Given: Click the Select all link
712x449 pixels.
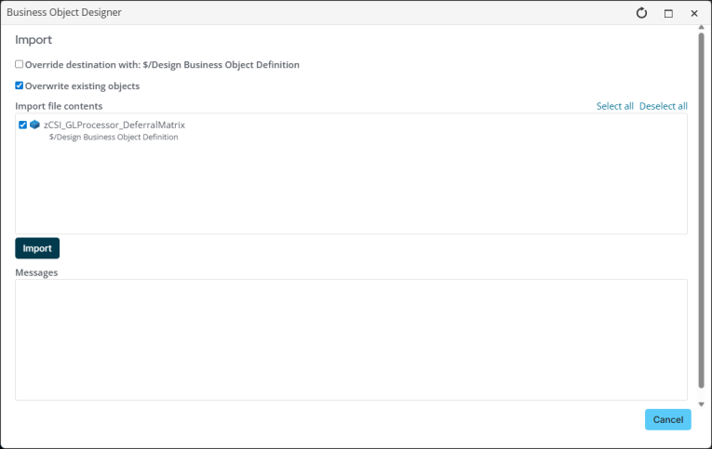Looking at the screenshot, I should point(614,106).
